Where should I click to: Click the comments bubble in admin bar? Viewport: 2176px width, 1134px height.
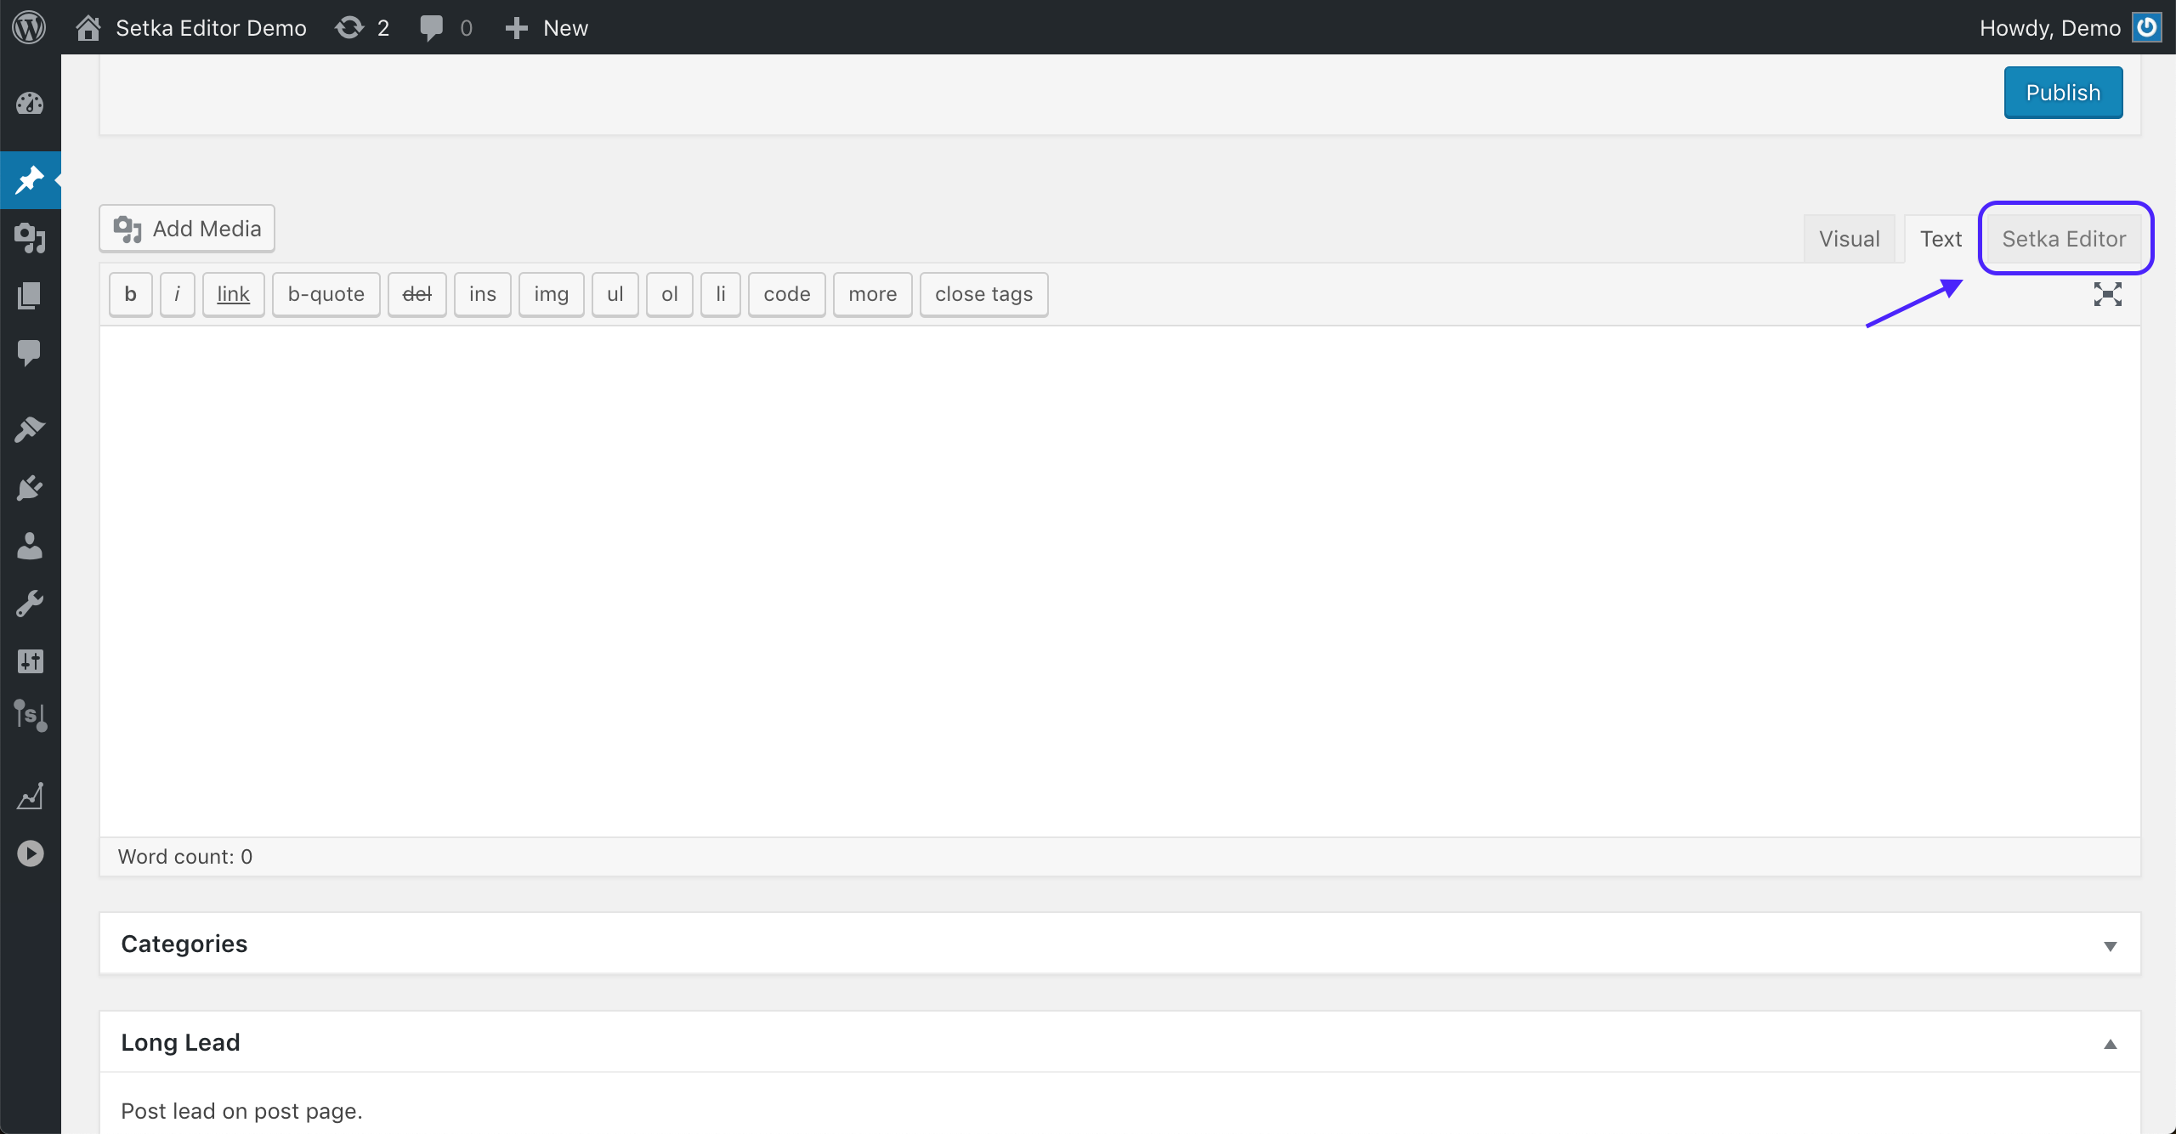432,28
